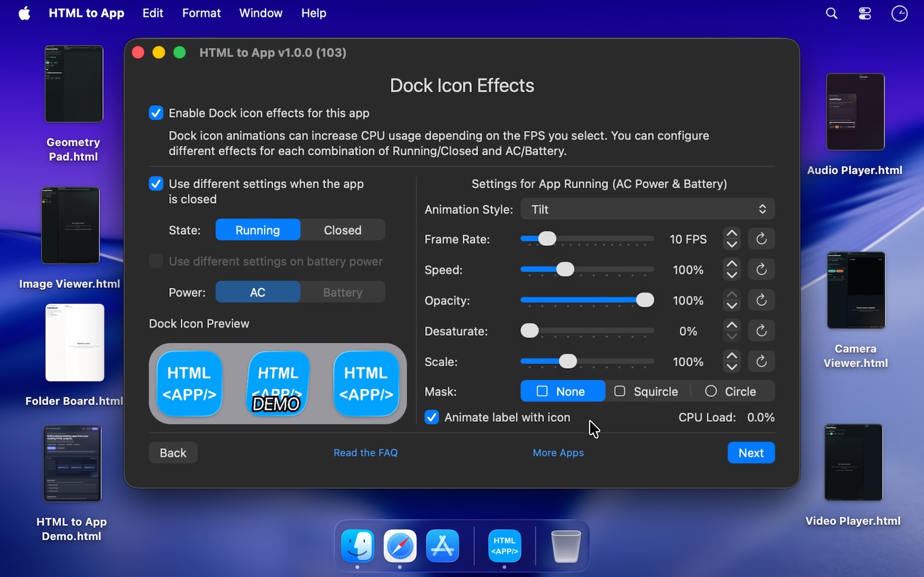Image resolution: width=924 pixels, height=577 pixels.
Task: Reset the Desaturate setting
Action: pos(761,331)
